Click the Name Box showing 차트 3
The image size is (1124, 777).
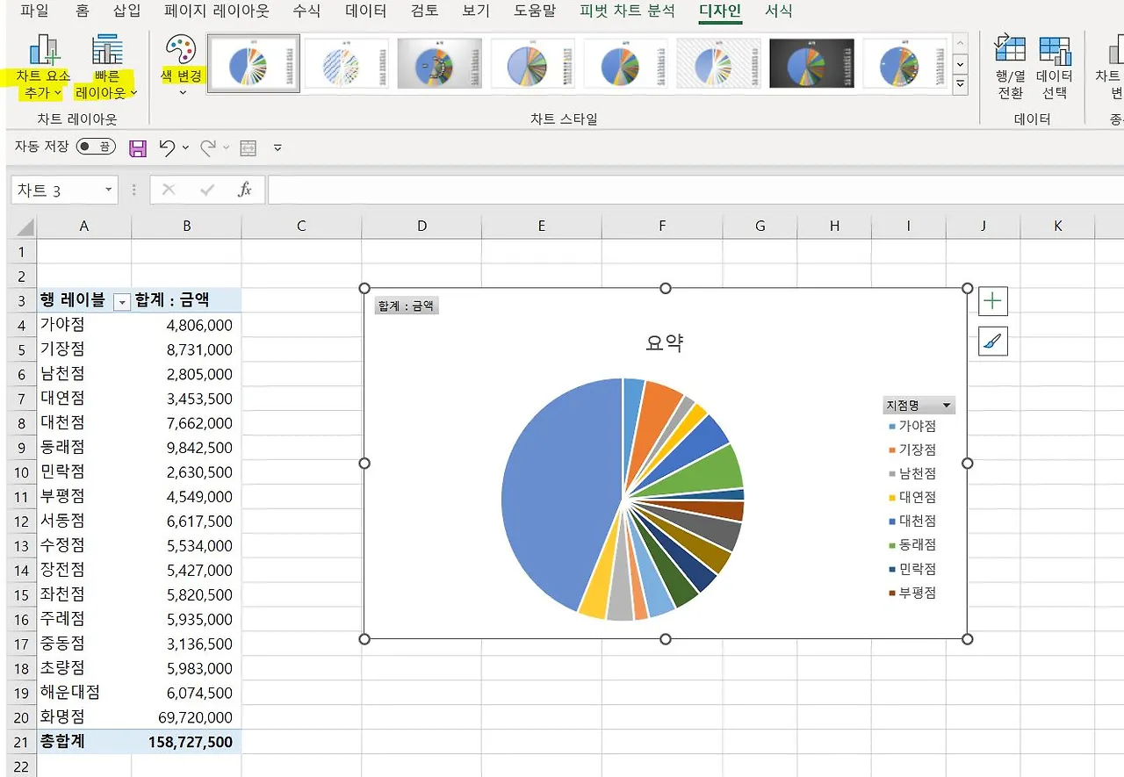click(x=57, y=190)
